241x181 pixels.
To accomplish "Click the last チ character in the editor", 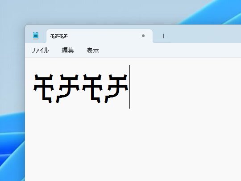I will 116,88.
